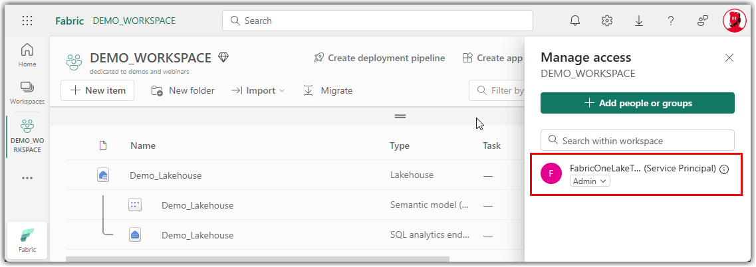Open the DEMO_WORKSPACE breadcrumb link

click(x=134, y=21)
